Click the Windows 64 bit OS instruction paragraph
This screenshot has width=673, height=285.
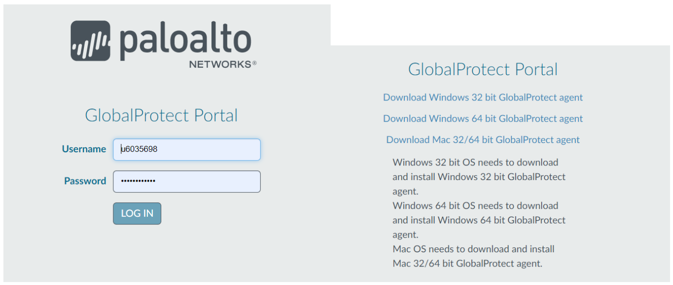479,220
